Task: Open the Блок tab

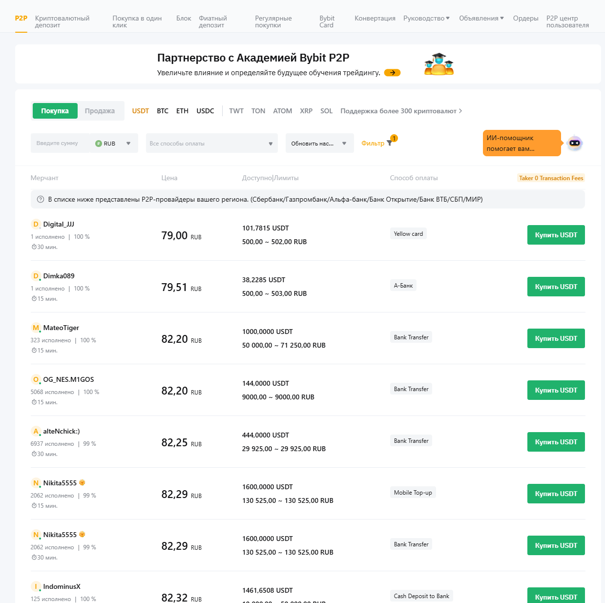Action: pos(184,18)
